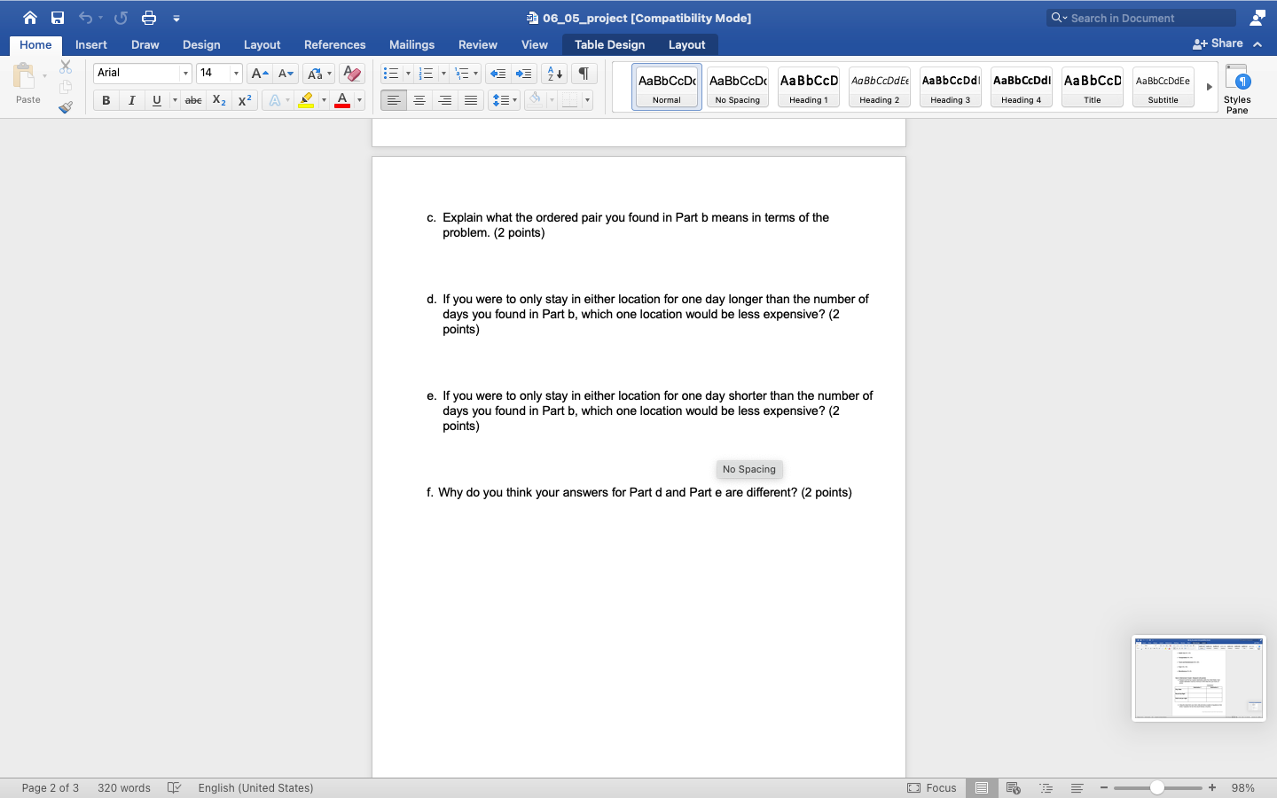1277x798 pixels.
Task: Click the Share button
Action: 1218,43
